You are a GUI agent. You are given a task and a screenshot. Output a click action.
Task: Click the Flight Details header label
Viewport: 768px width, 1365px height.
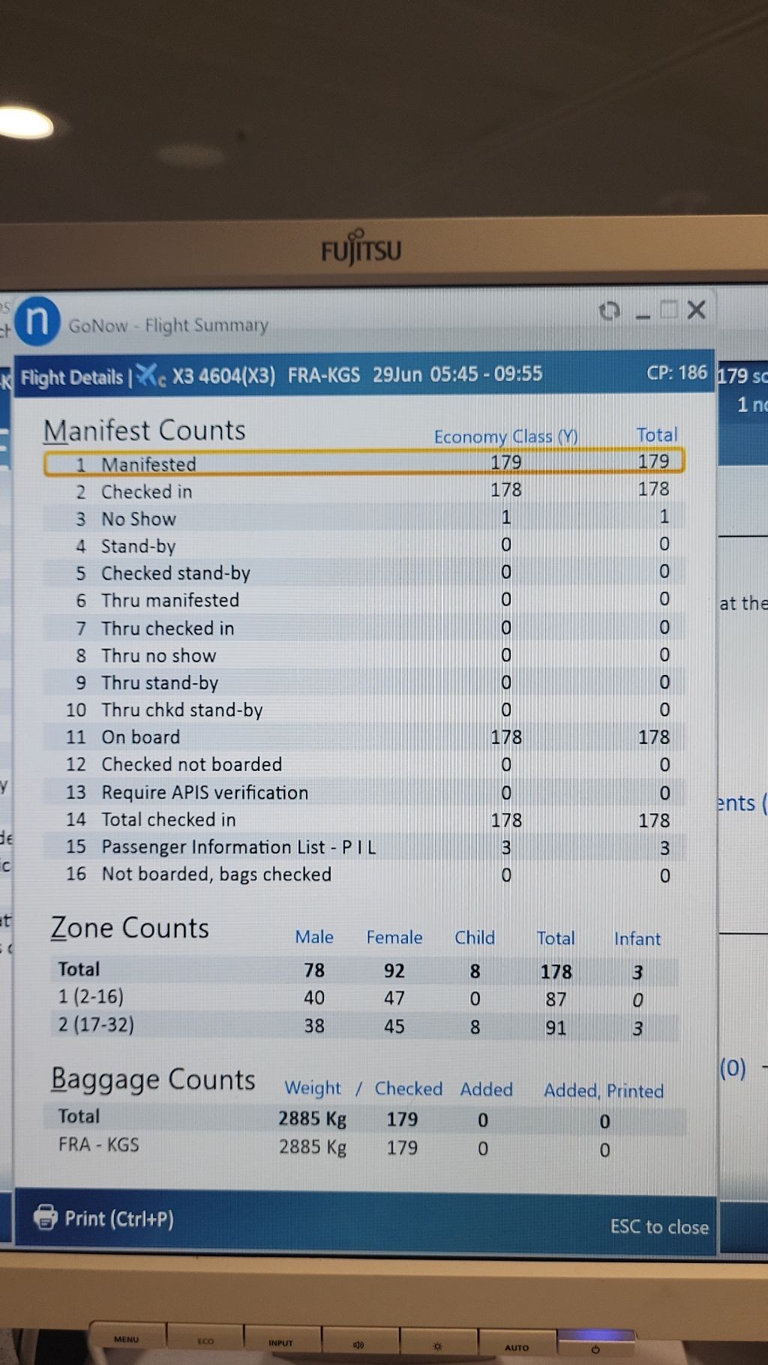coord(72,377)
